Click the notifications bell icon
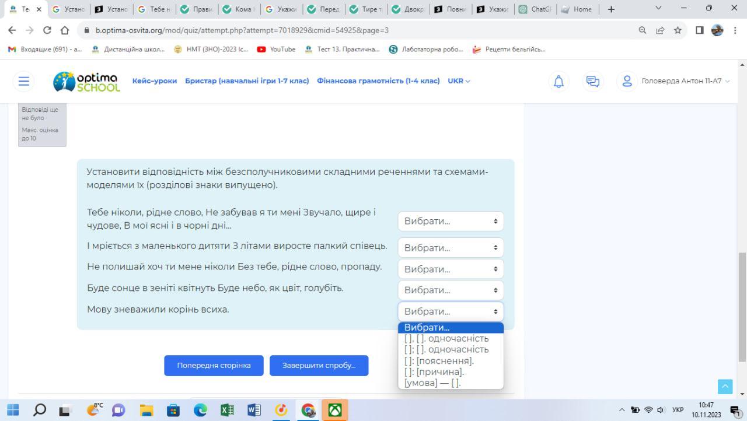The height and width of the screenshot is (421, 747). pos(558,82)
